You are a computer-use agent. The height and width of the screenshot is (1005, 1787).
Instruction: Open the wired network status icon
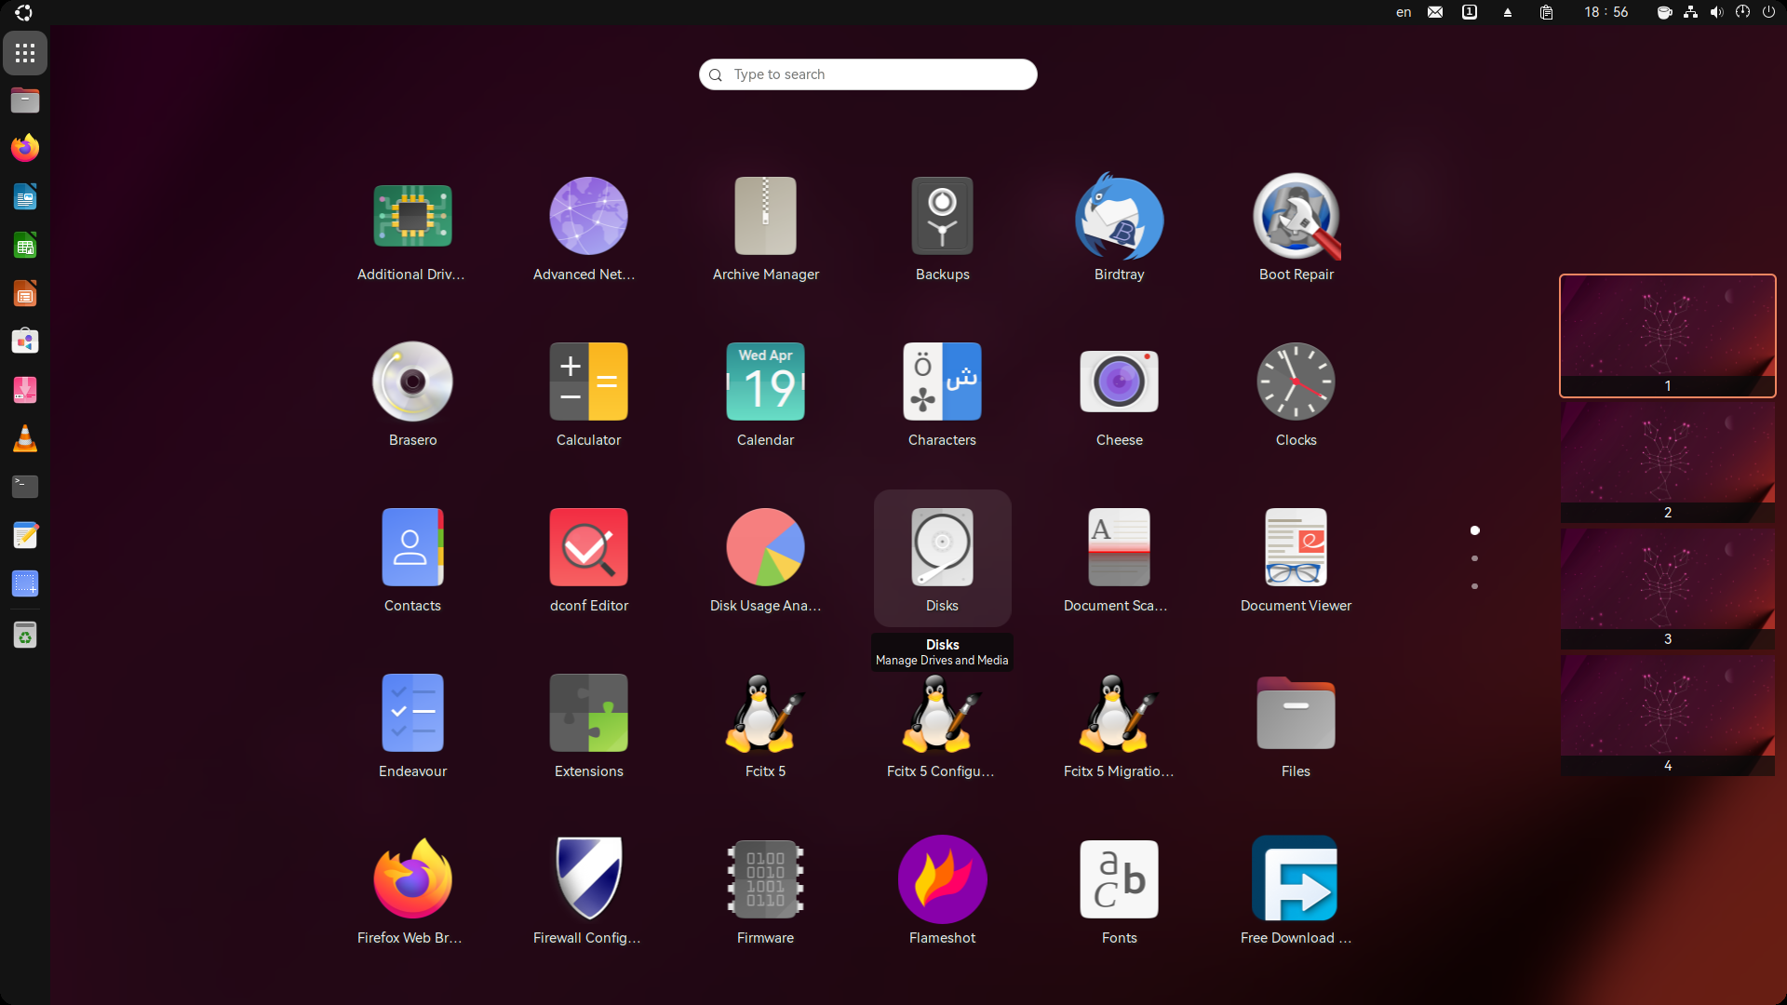(1690, 12)
